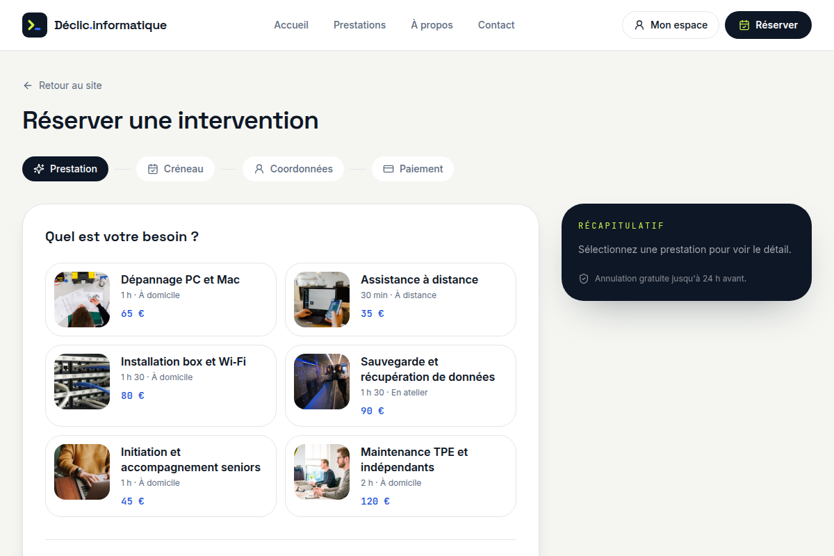The image size is (834, 556).
Task: Click the Initiation seniors thumbnail image
Action: (x=82, y=472)
